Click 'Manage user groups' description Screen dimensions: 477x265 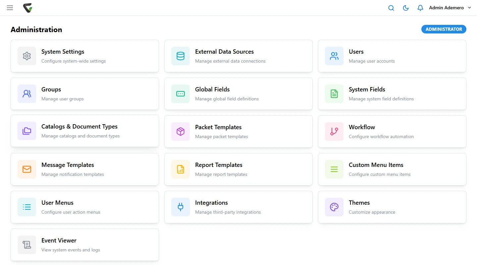63,99
